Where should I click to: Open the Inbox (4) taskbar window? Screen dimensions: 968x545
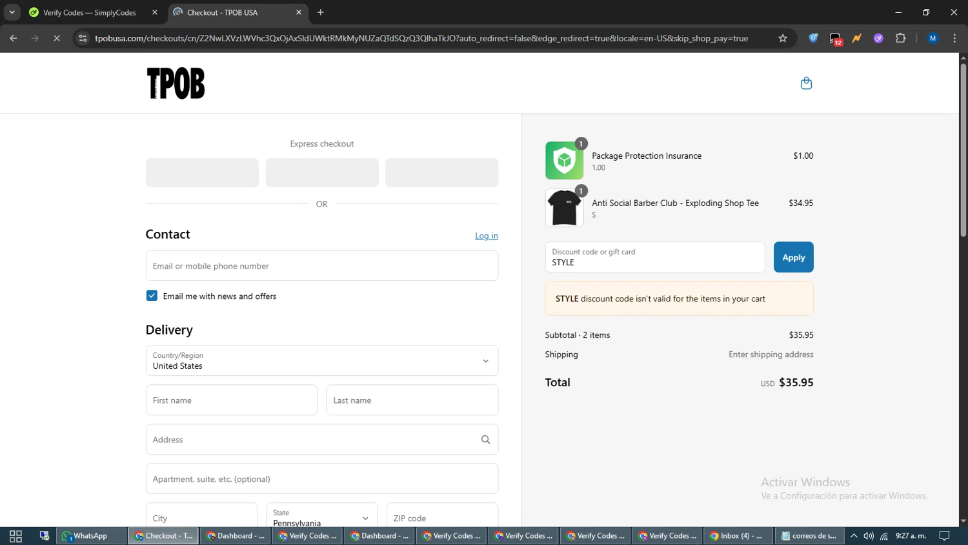pyautogui.click(x=738, y=536)
